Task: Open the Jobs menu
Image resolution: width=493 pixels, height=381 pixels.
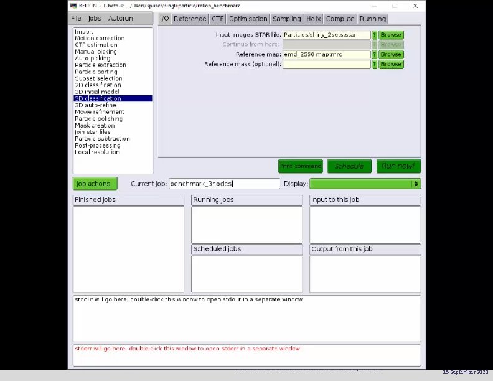Action: pyautogui.click(x=95, y=19)
